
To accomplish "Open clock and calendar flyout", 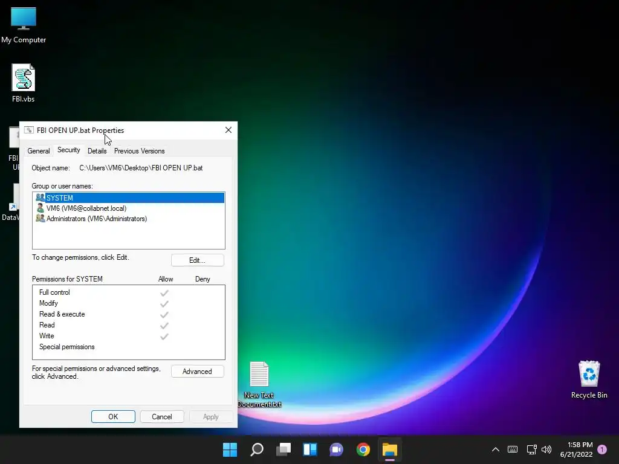I will click(577, 449).
